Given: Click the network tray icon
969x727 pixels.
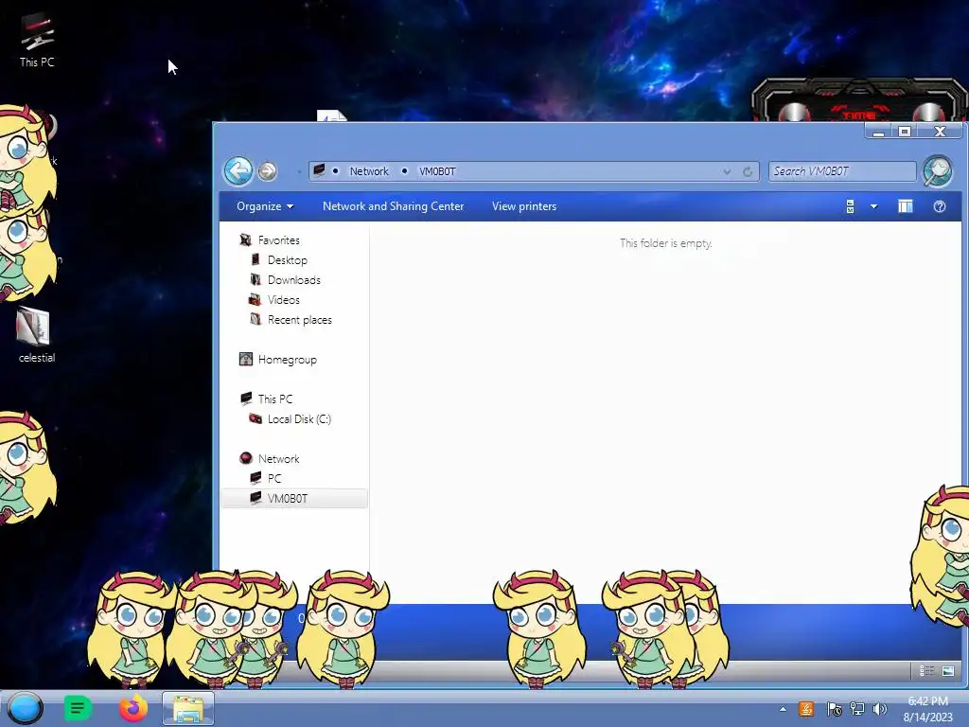Looking at the screenshot, I should pyautogui.click(x=857, y=709).
